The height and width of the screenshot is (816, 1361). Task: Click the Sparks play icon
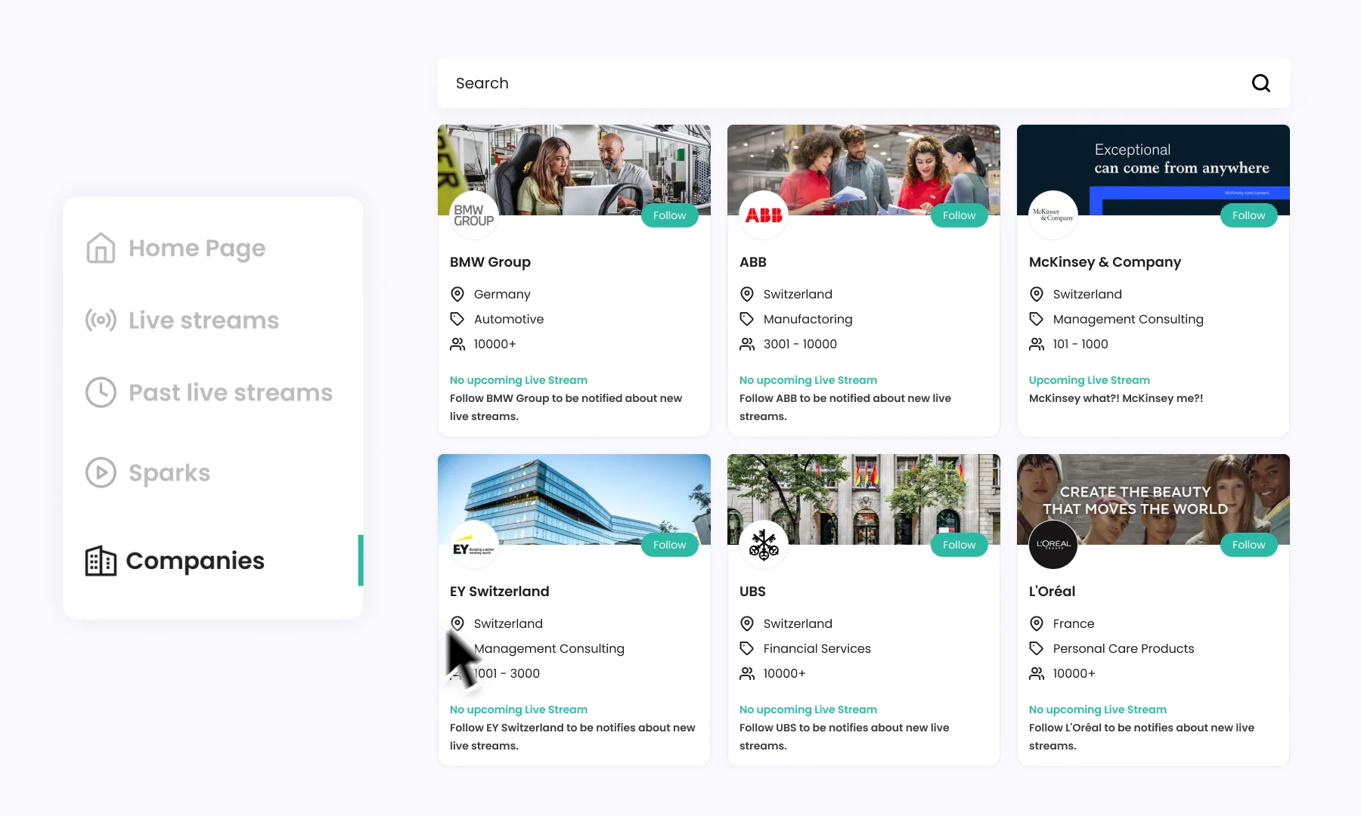click(x=101, y=472)
